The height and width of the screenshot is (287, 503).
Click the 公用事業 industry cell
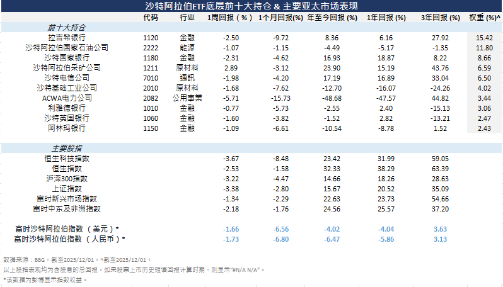click(187, 98)
